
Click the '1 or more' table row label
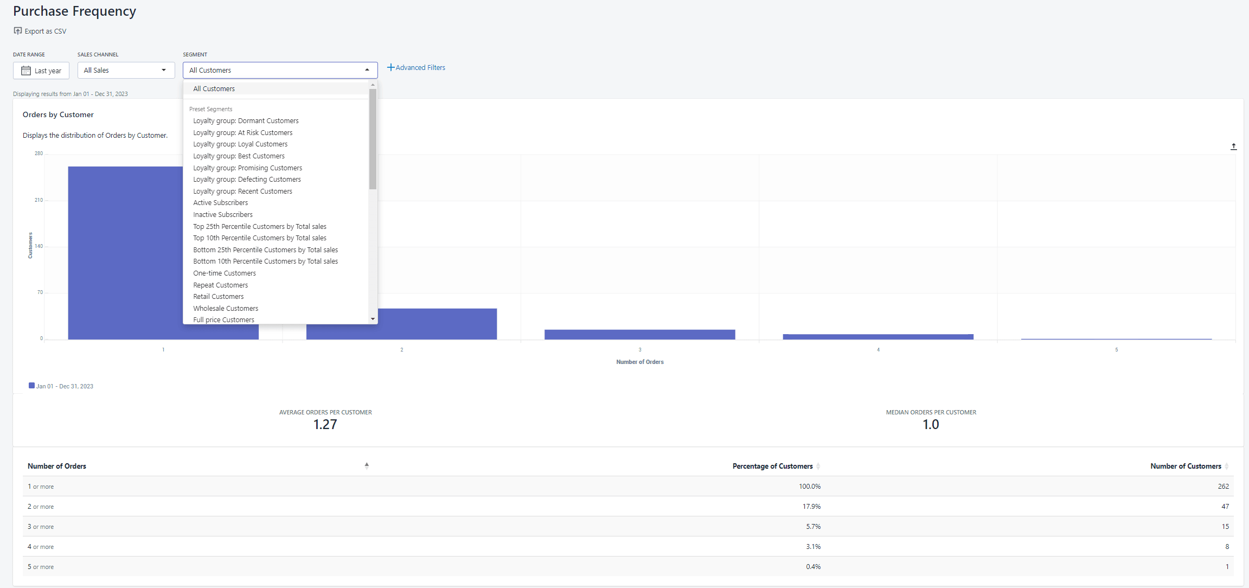click(41, 487)
